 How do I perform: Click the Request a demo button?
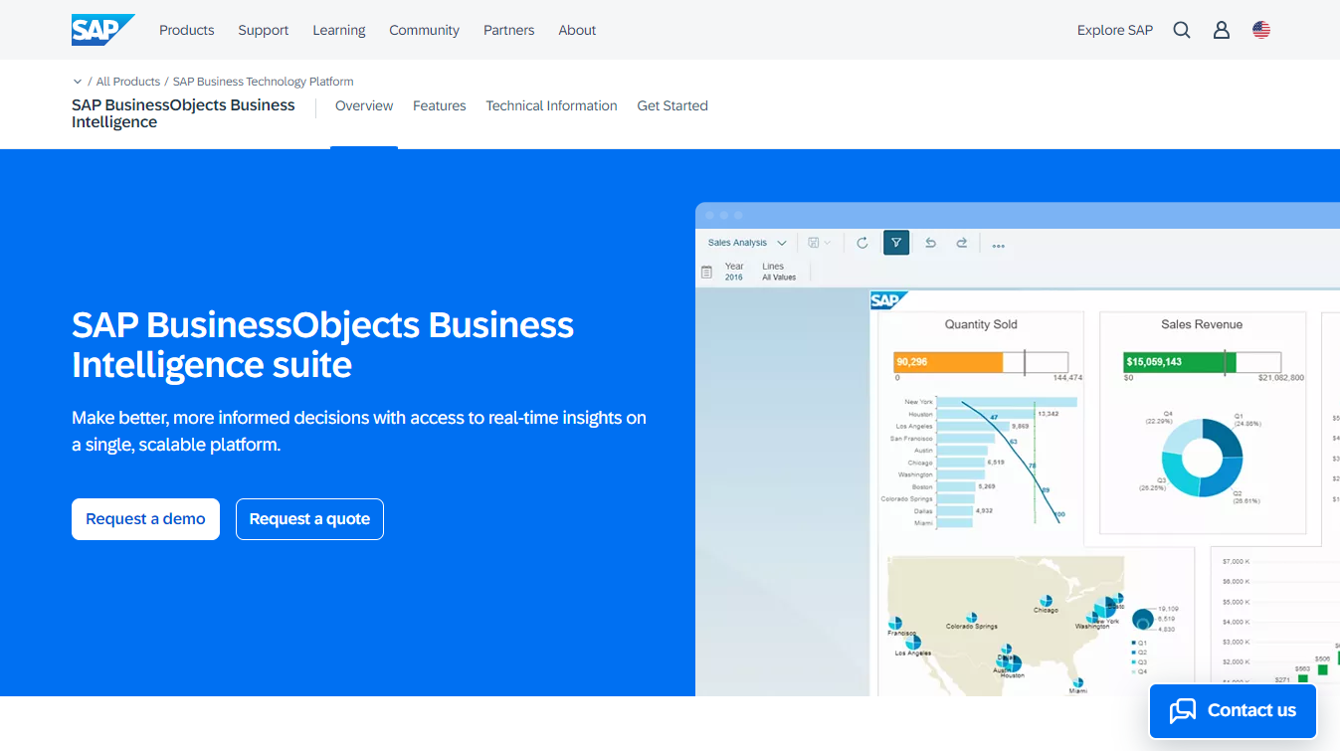(145, 519)
